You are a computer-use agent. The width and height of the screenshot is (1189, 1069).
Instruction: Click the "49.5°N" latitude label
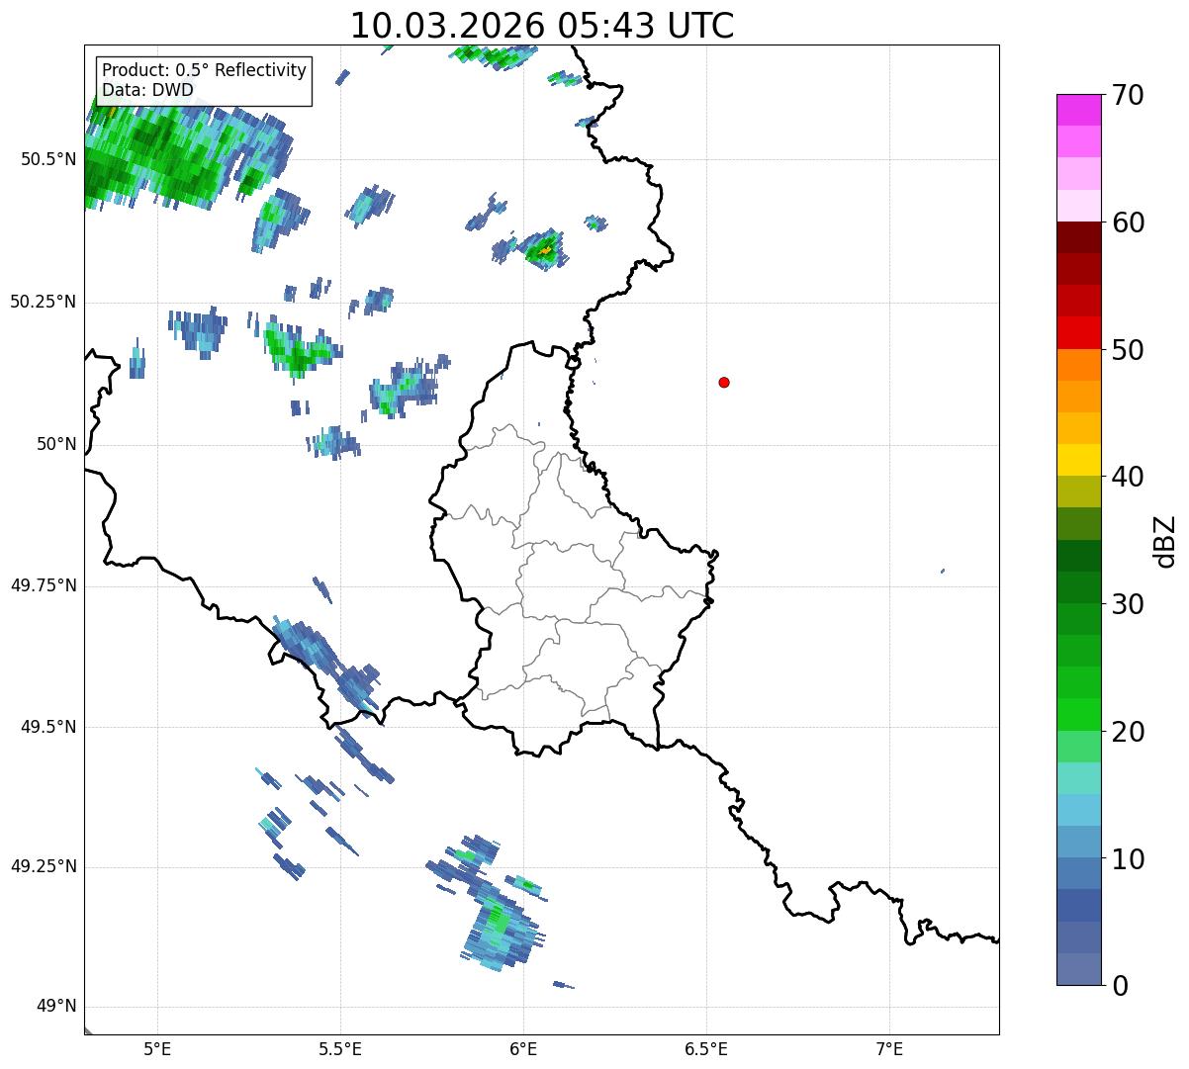pos(48,727)
